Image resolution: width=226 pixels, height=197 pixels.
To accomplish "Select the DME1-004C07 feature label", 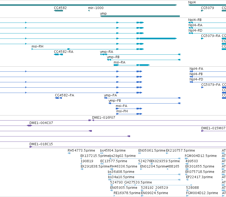I will click(41, 123).
